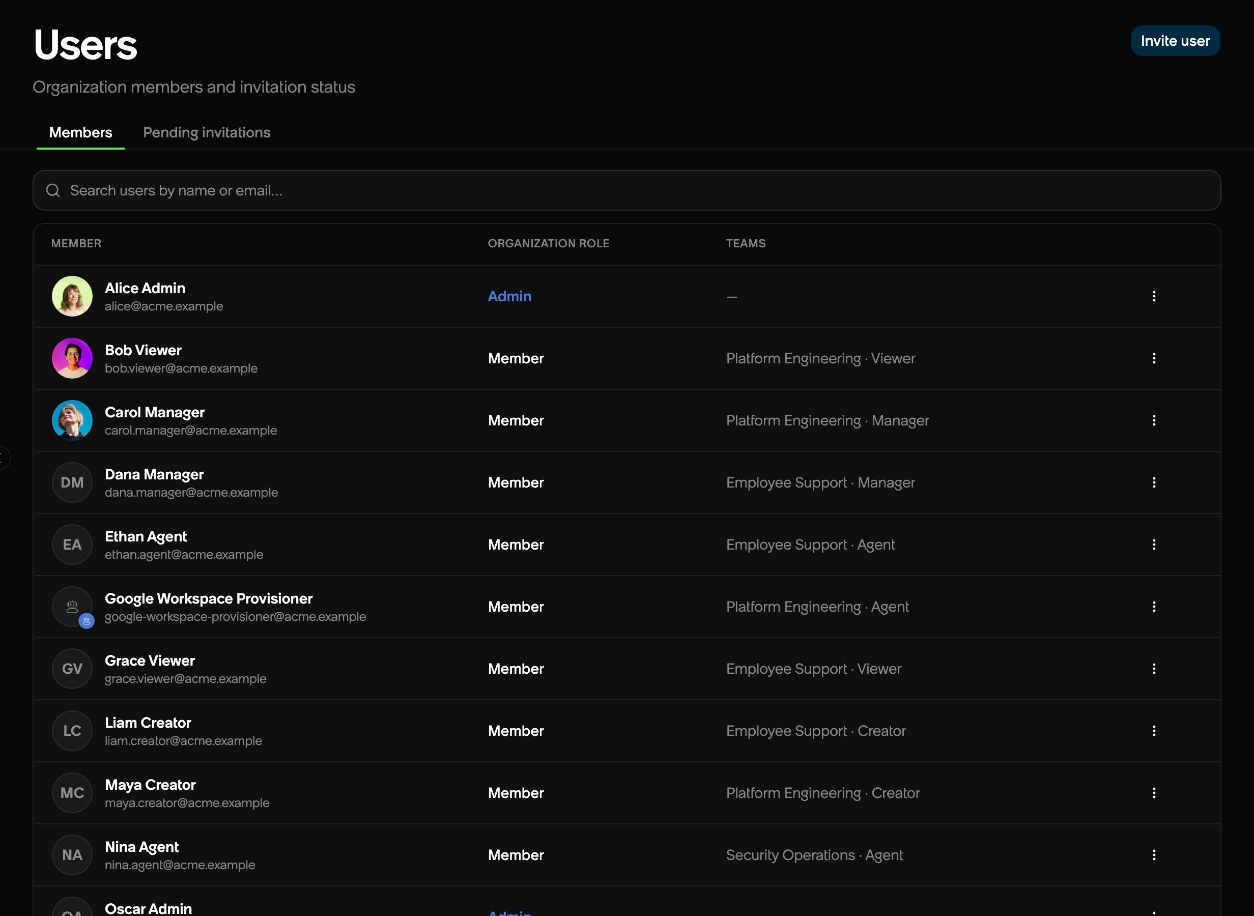This screenshot has width=1254, height=916.
Task: Click liam.creator@acme.example email
Action: (184, 741)
